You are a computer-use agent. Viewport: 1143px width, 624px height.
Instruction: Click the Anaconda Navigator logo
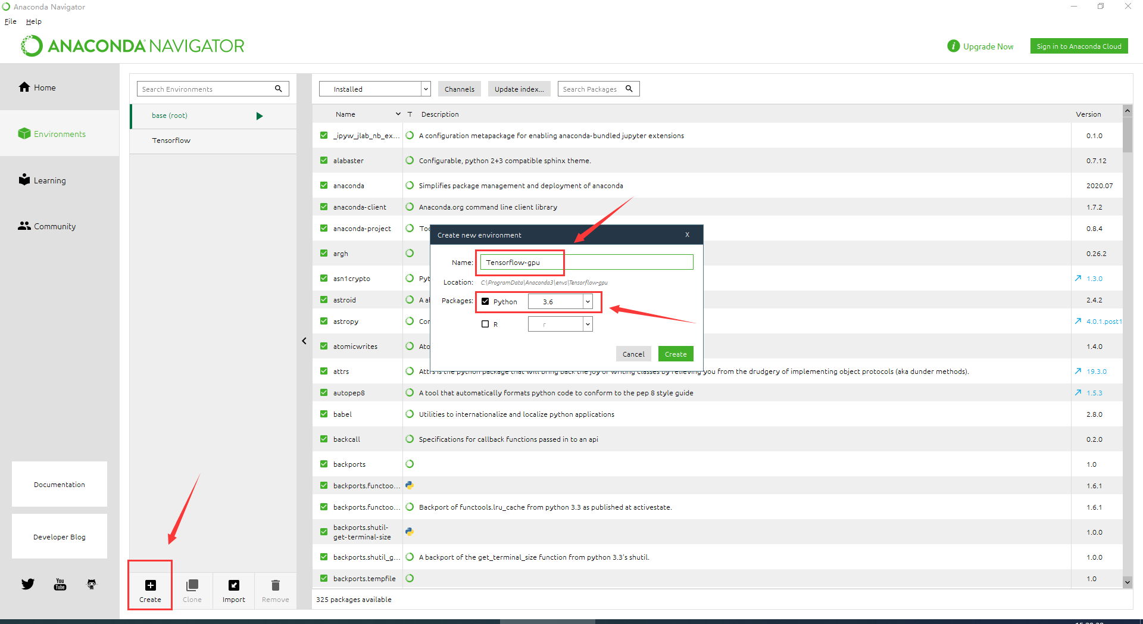pos(132,46)
